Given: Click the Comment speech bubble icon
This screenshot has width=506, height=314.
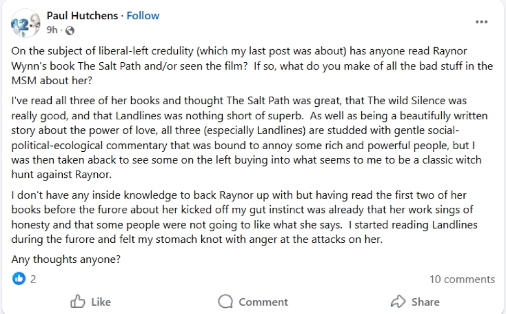Looking at the screenshot, I should (x=225, y=301).
